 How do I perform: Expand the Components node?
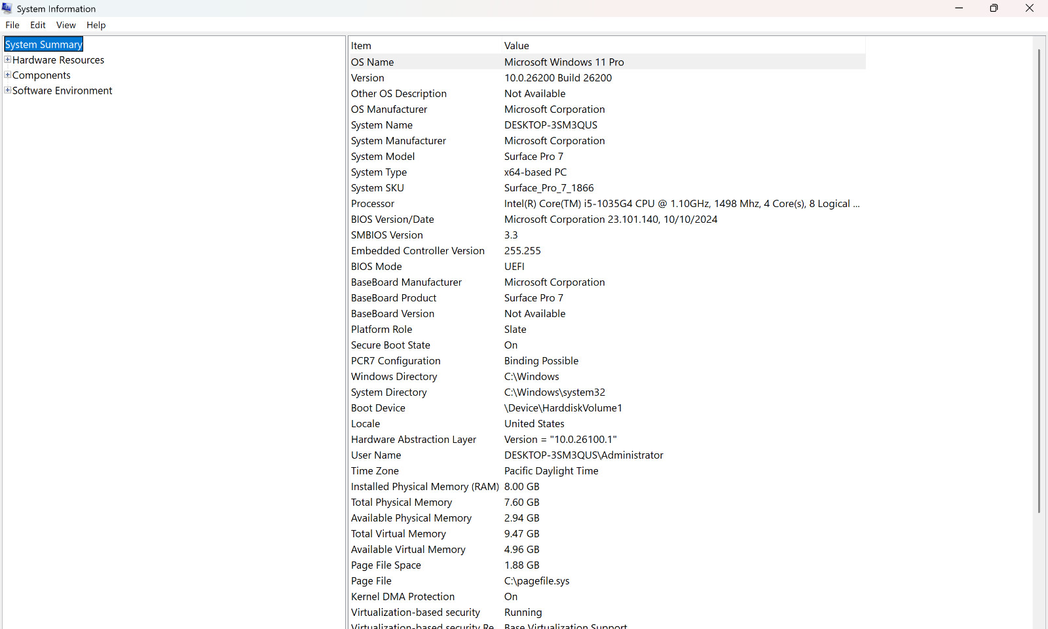(x=8, y=75)
